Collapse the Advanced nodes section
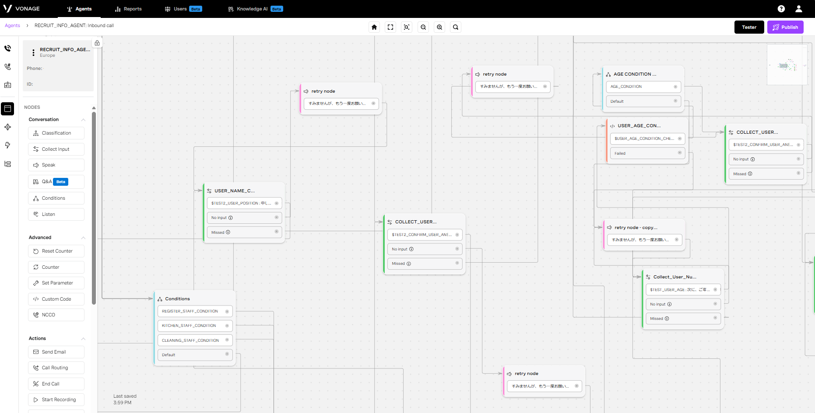This screenshot has width=815, height=413. pos(83,238)
